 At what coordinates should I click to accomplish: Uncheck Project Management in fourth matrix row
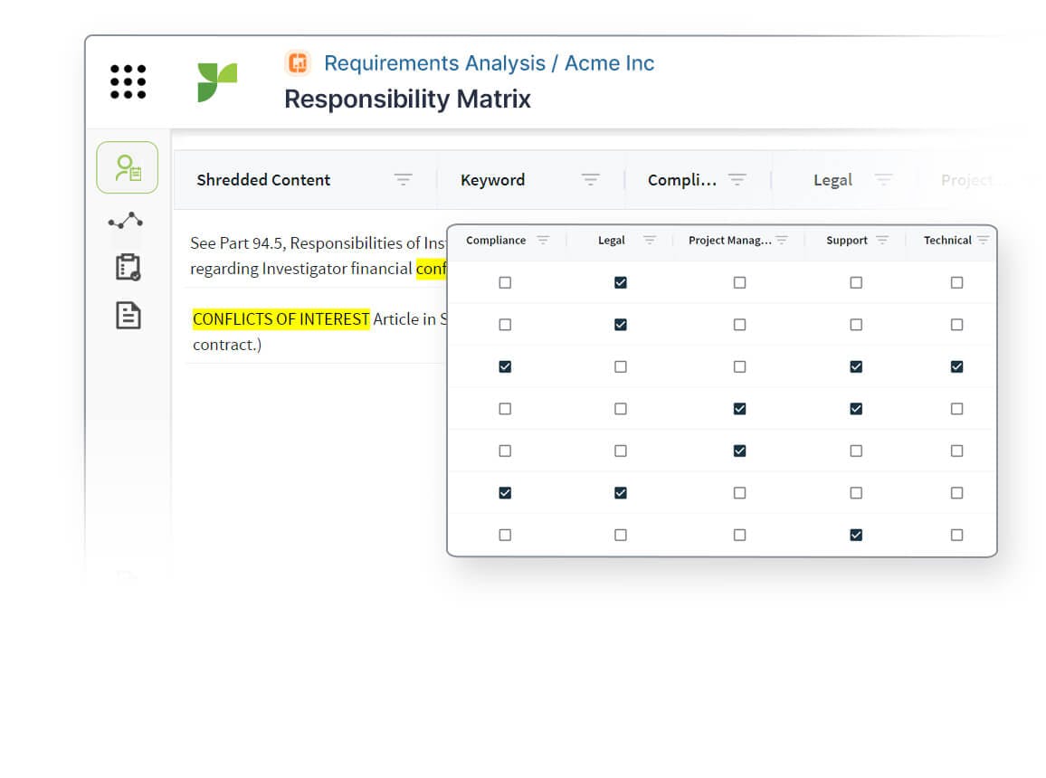(739, 409)
